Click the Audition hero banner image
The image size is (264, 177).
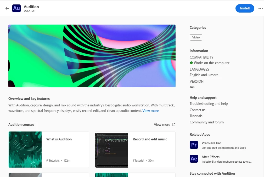click(x=92, y=56)
